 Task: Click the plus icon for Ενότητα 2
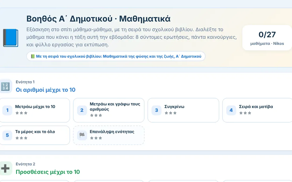(5, 168)
